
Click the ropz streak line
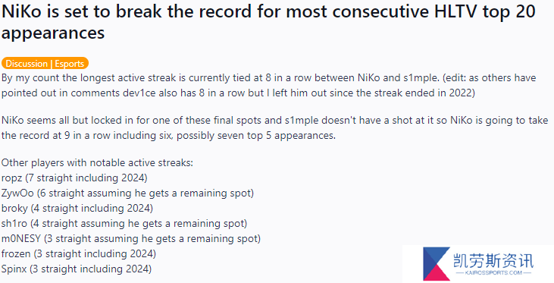tap(74, 178)
